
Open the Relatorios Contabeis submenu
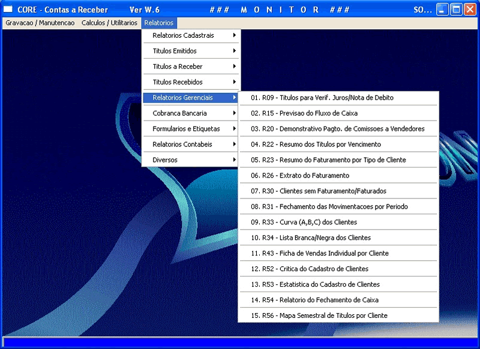(191, 145)
